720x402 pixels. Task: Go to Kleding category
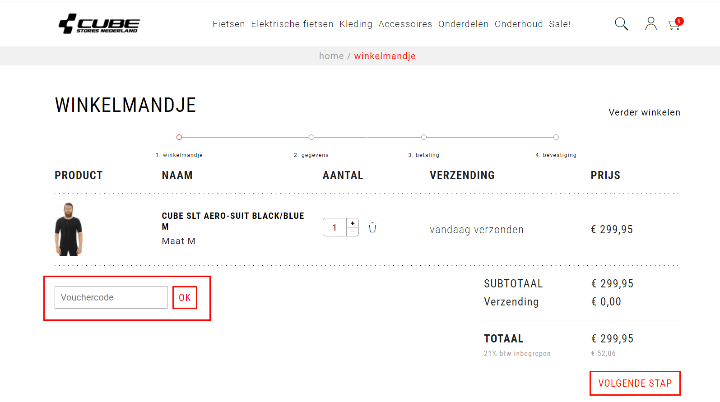point(356,24)
